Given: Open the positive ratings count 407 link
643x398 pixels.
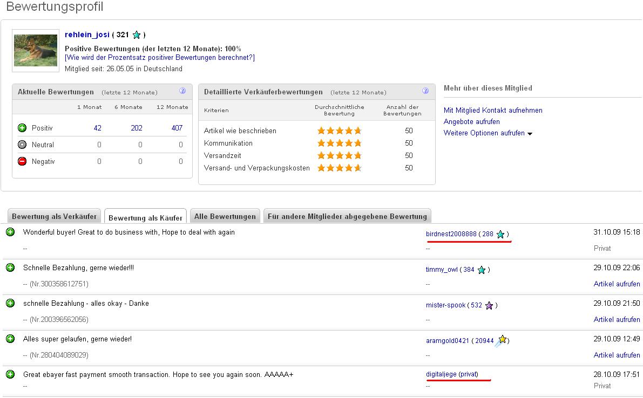Looking at the screenshot, I should click(x=177, y=128).
